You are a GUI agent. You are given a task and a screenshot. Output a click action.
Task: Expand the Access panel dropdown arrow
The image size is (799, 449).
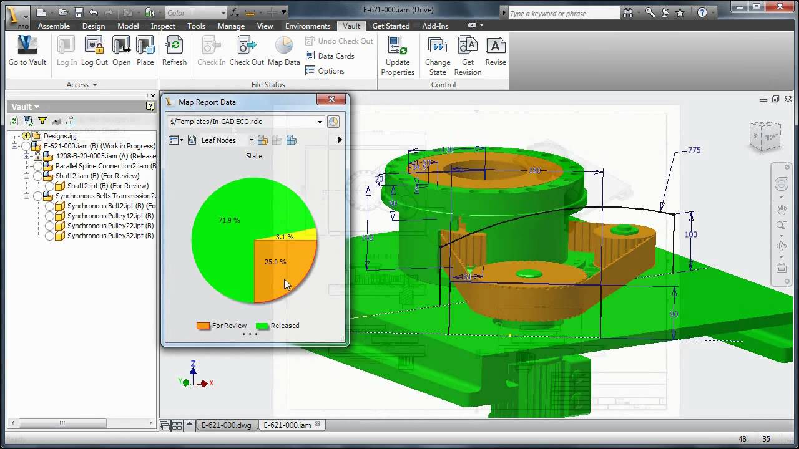coord(95,85)
